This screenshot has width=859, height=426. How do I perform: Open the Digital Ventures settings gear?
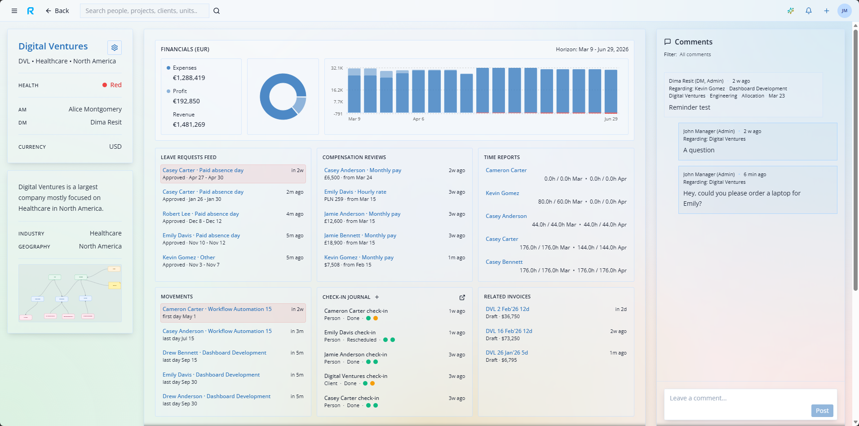click(115, 47)
